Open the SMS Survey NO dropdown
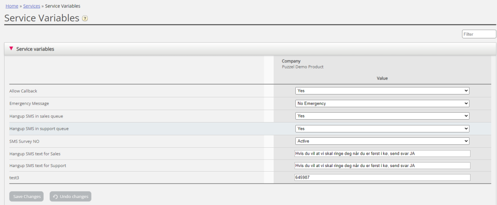 [x=382, y=141]
